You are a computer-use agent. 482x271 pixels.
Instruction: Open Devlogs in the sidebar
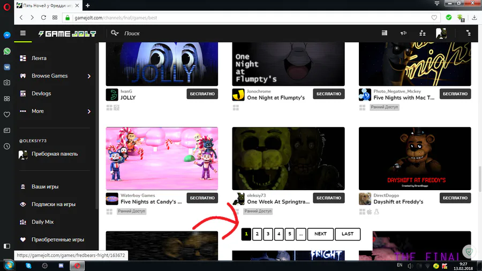pos(41,93)
